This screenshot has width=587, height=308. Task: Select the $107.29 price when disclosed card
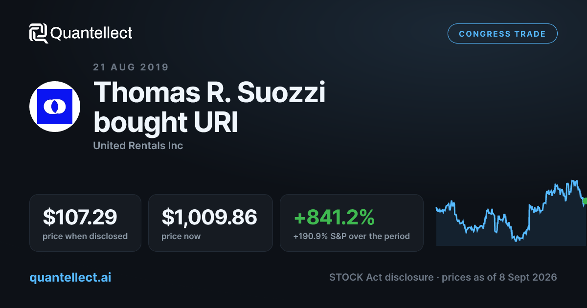tap(85, 223)
